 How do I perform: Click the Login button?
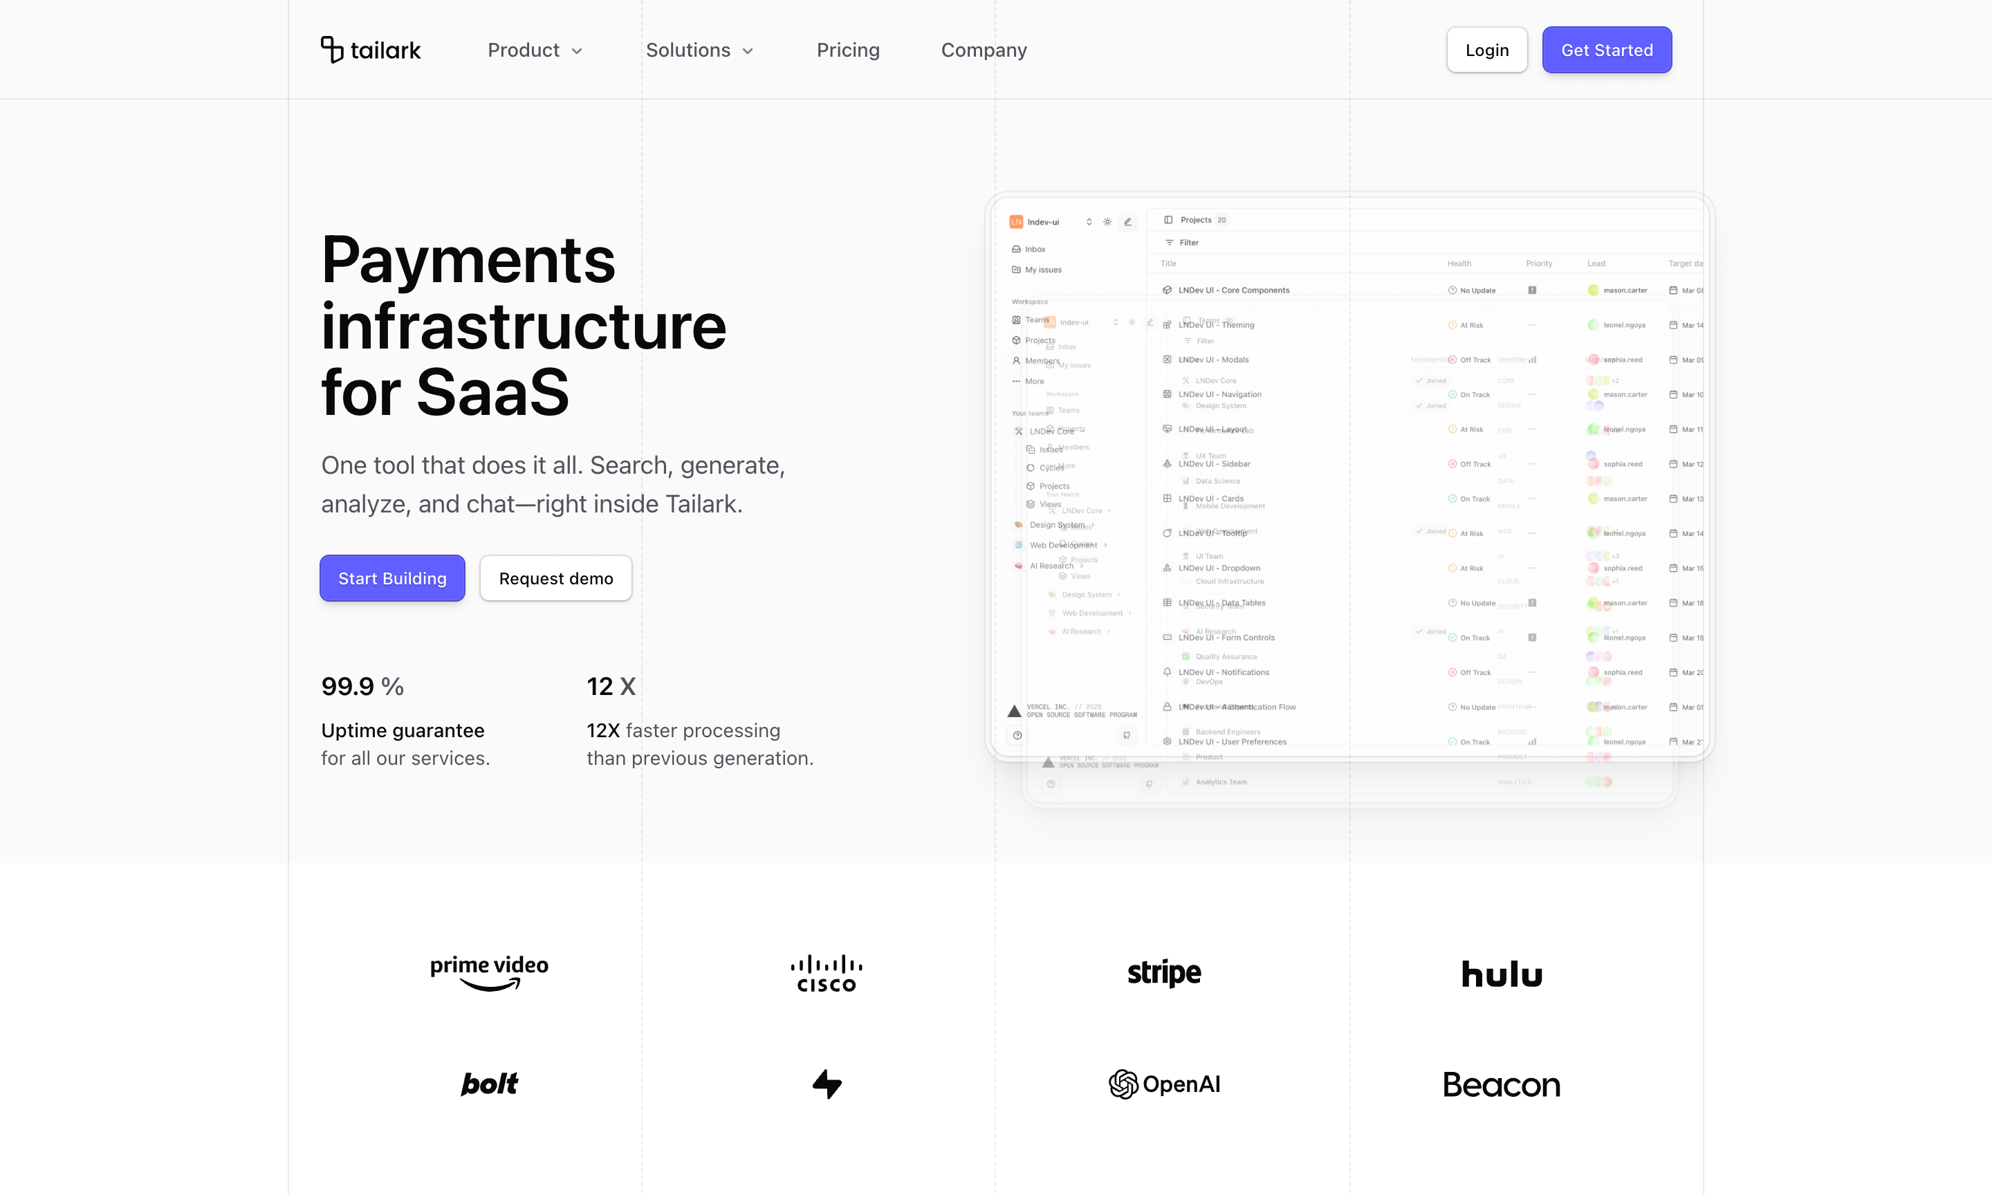coord(1486,50)
